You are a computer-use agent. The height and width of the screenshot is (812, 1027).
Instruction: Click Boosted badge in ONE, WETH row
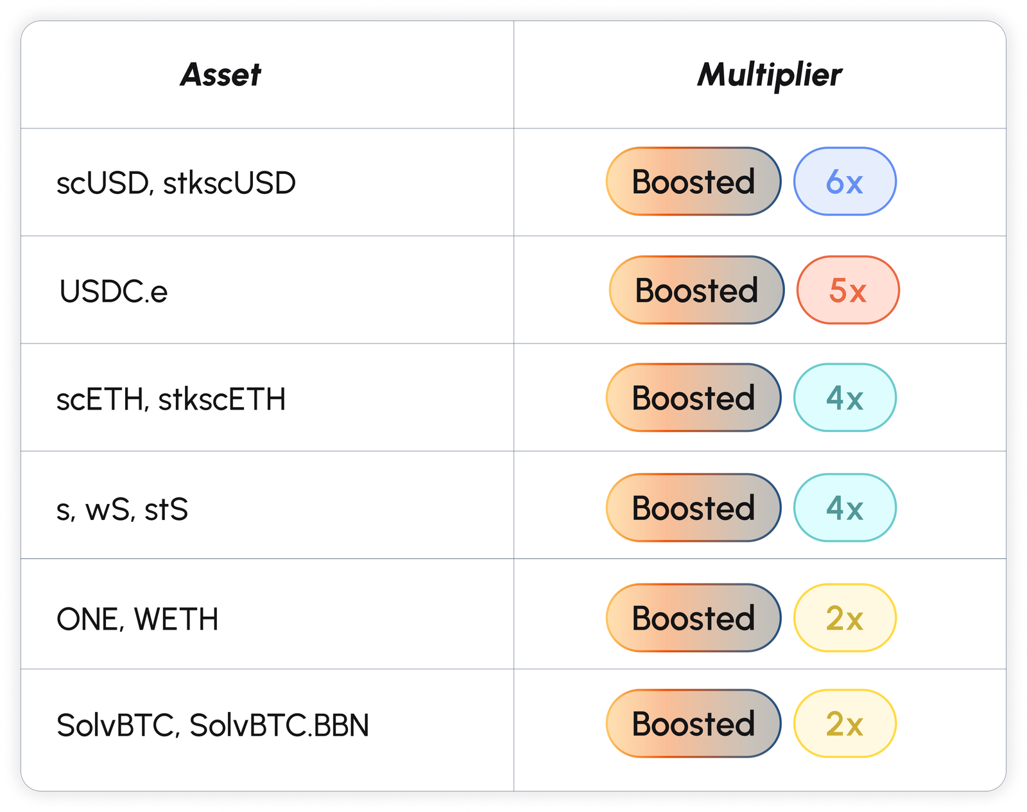693,618
